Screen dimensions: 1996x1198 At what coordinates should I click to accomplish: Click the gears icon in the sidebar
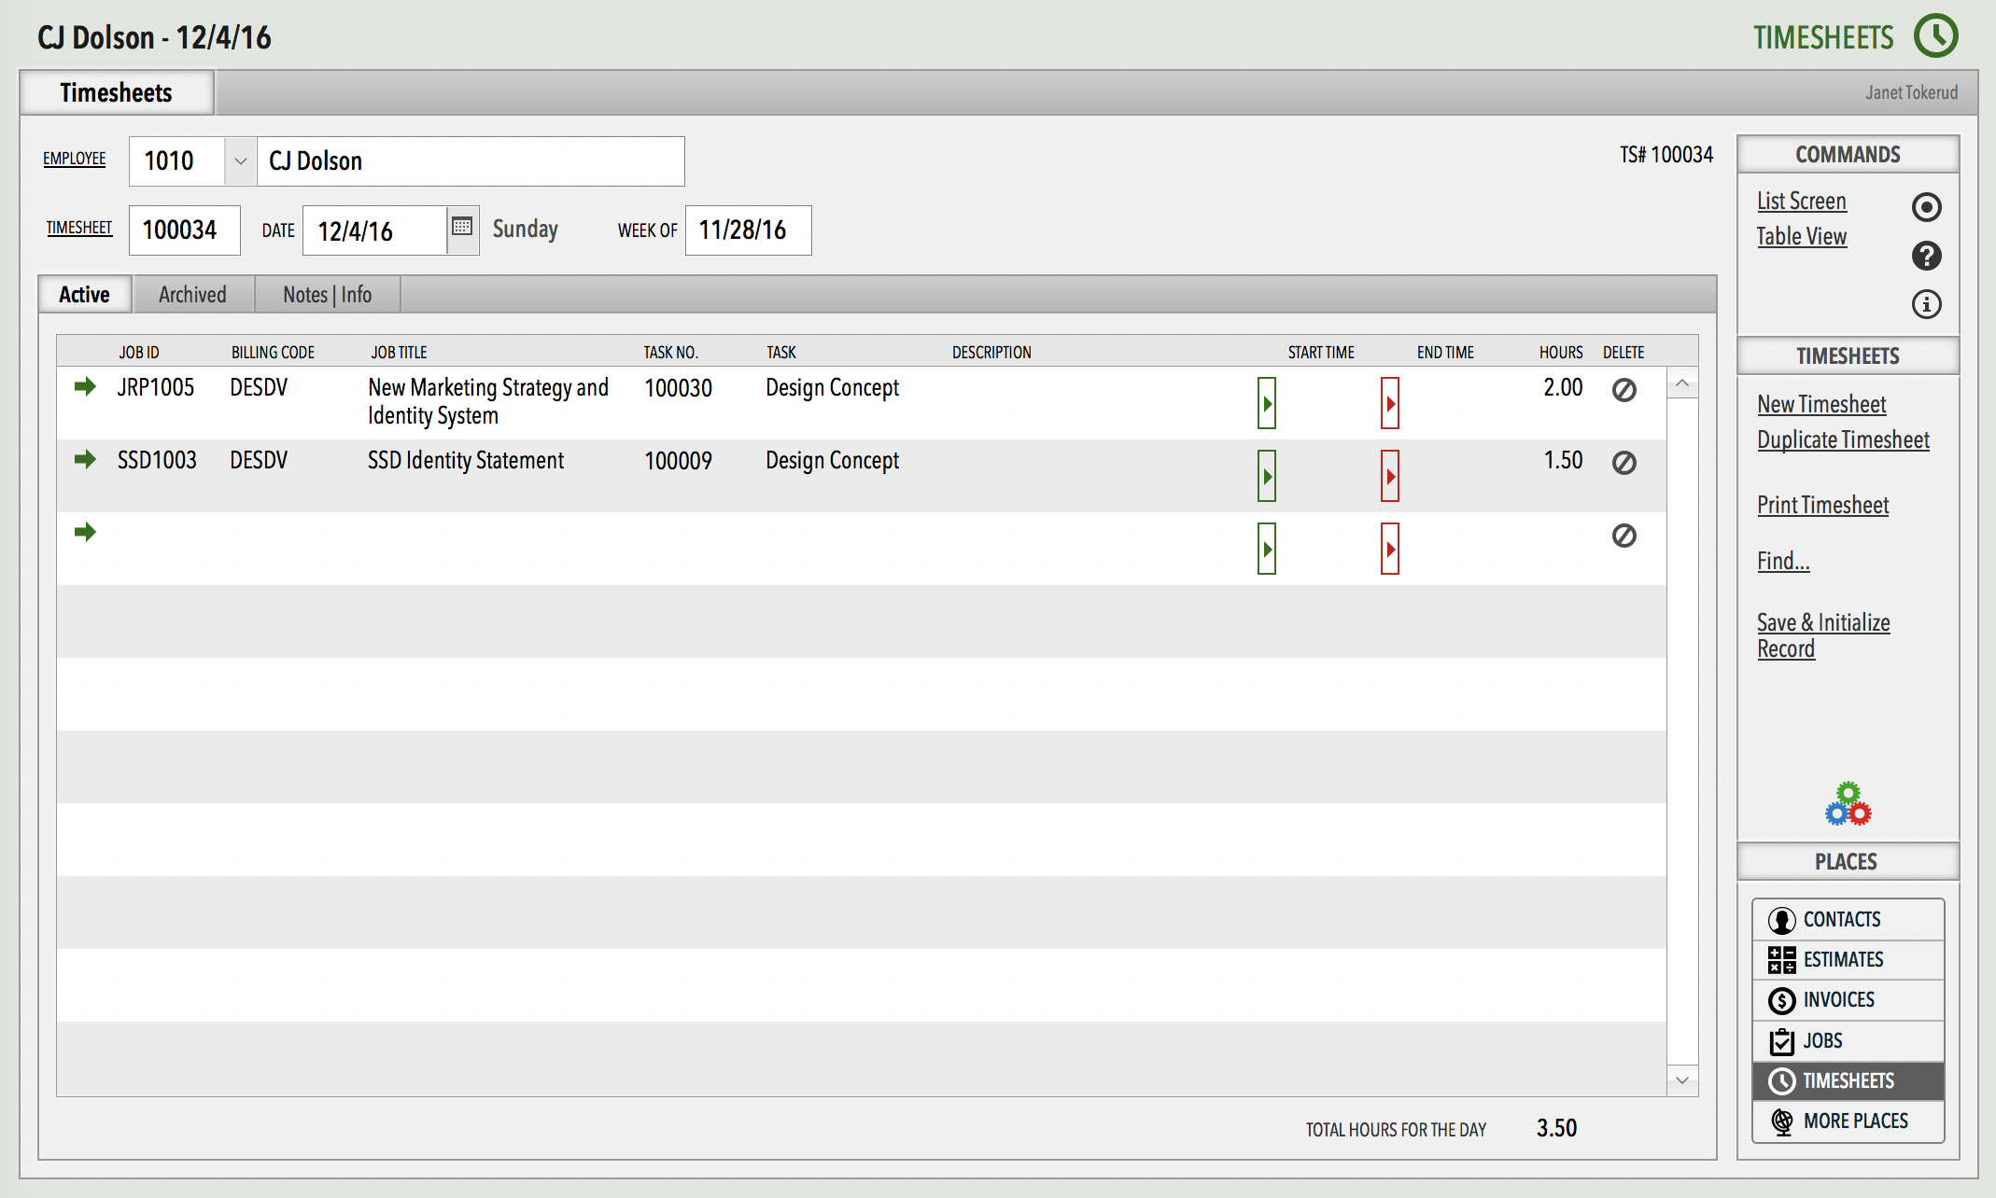1848,803
